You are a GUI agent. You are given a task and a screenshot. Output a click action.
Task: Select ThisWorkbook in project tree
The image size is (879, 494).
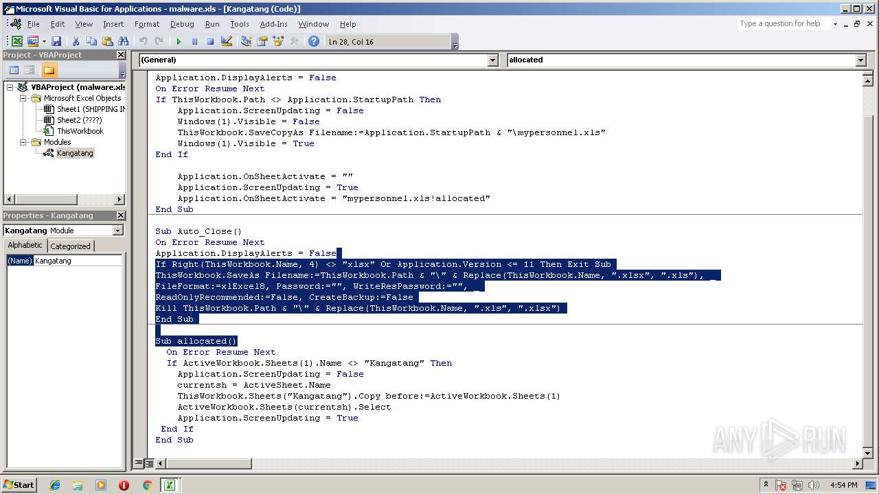click(x=80, y=131)
